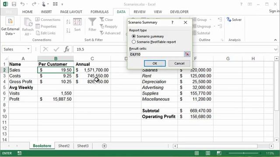Switch to Sheet2 tab
280x157 pixels.
coord(64,146)
